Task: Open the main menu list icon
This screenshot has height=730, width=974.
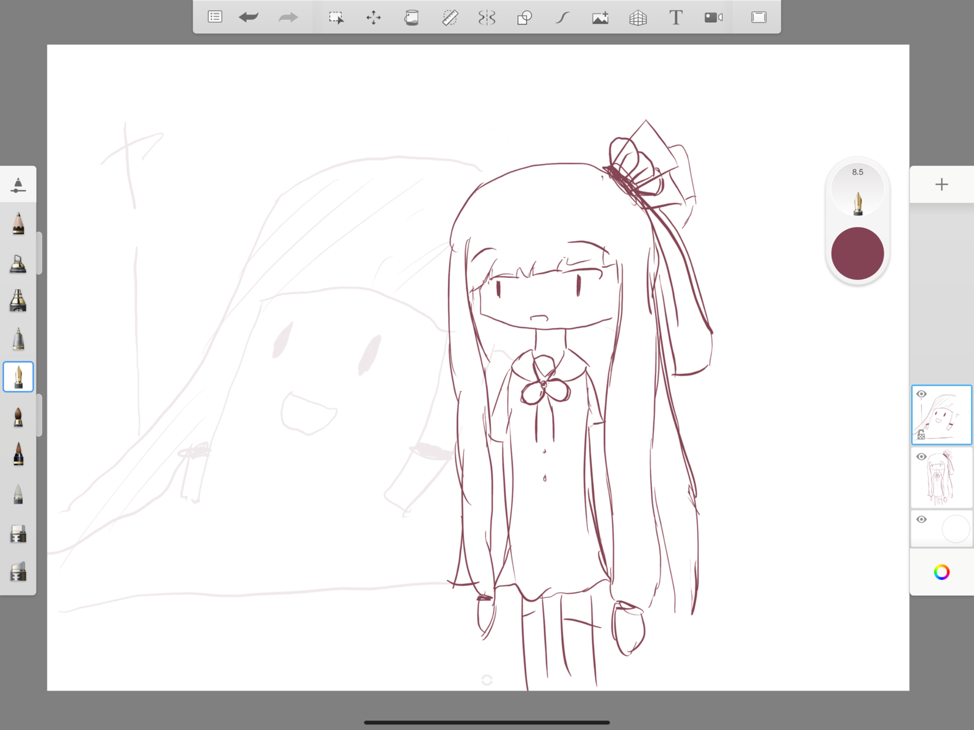Action: point(215,17)
